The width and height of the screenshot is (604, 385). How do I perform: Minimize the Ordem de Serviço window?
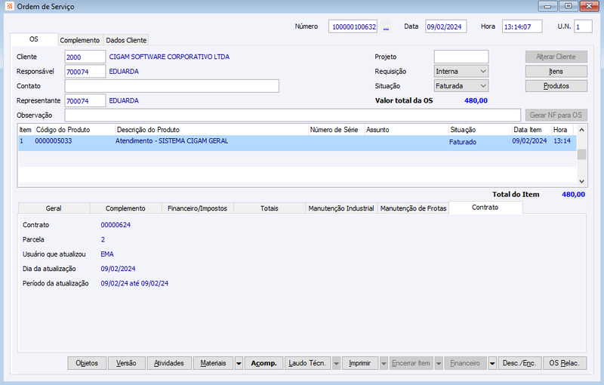click(x=548, y=6)
